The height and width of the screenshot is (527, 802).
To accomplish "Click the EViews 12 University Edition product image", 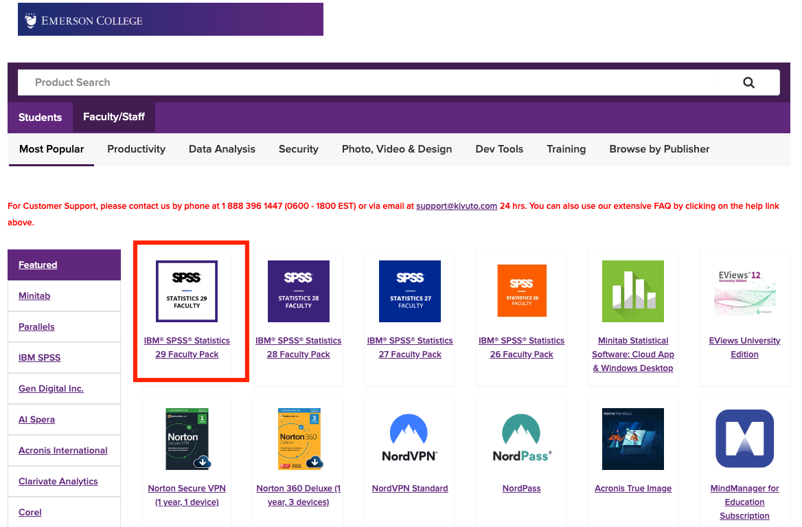I will [x=744, y=291].
